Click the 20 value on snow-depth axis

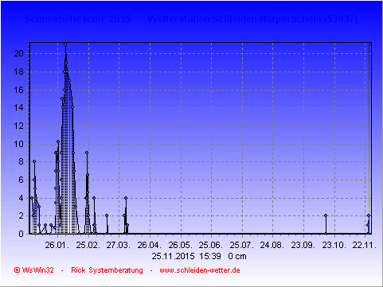[x=19, y=53]
